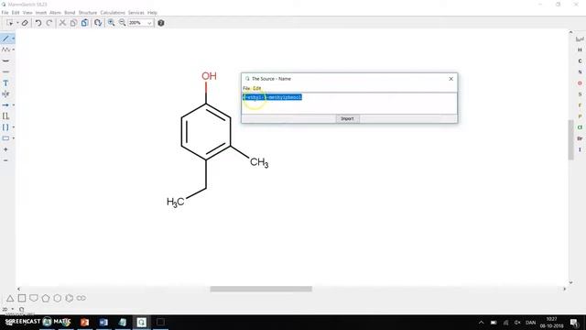Insert the benzene ring template
The width and height of the screenshot is (586, 330).
pyautogui.click(x=70, y=298)
